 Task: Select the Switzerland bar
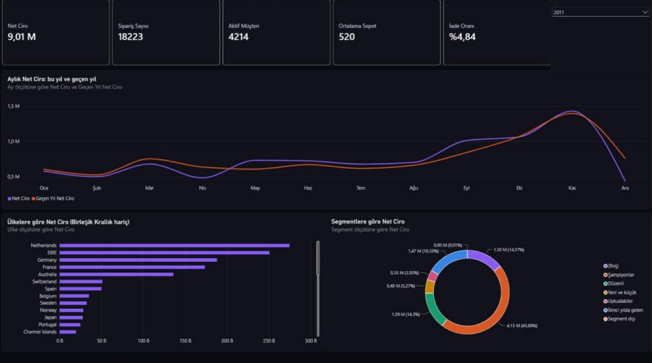click(81, 282)
